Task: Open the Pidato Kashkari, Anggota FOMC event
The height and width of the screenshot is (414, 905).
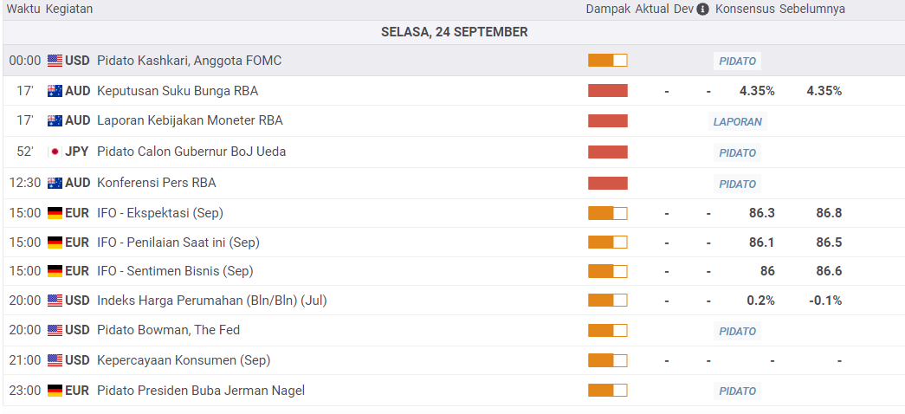Action: pyautogui.click(x=189, y=61)
